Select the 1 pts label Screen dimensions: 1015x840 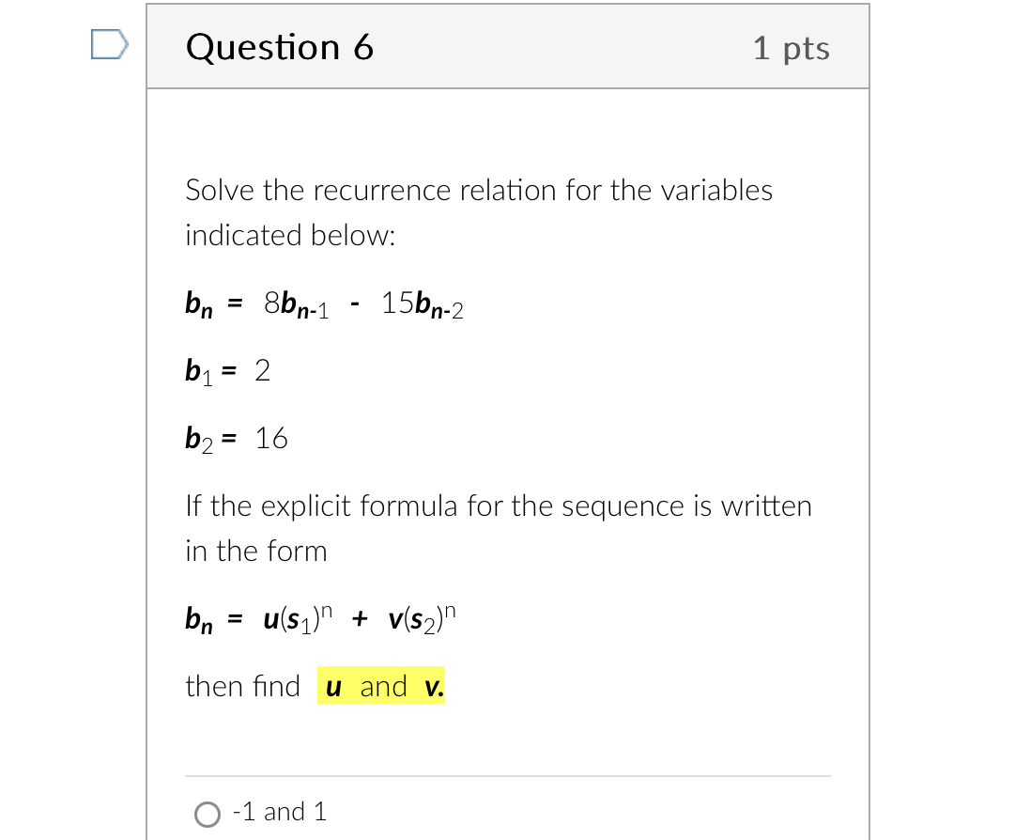click(x=792, y=48)
